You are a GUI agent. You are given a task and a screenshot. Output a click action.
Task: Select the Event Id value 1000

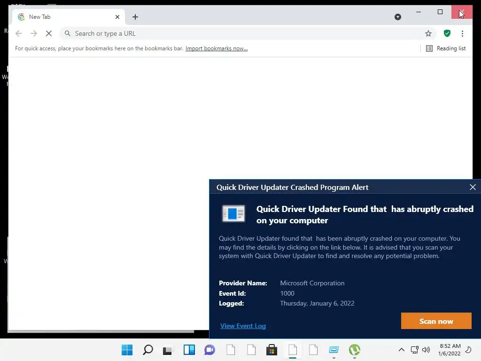(x=287, y=293)
